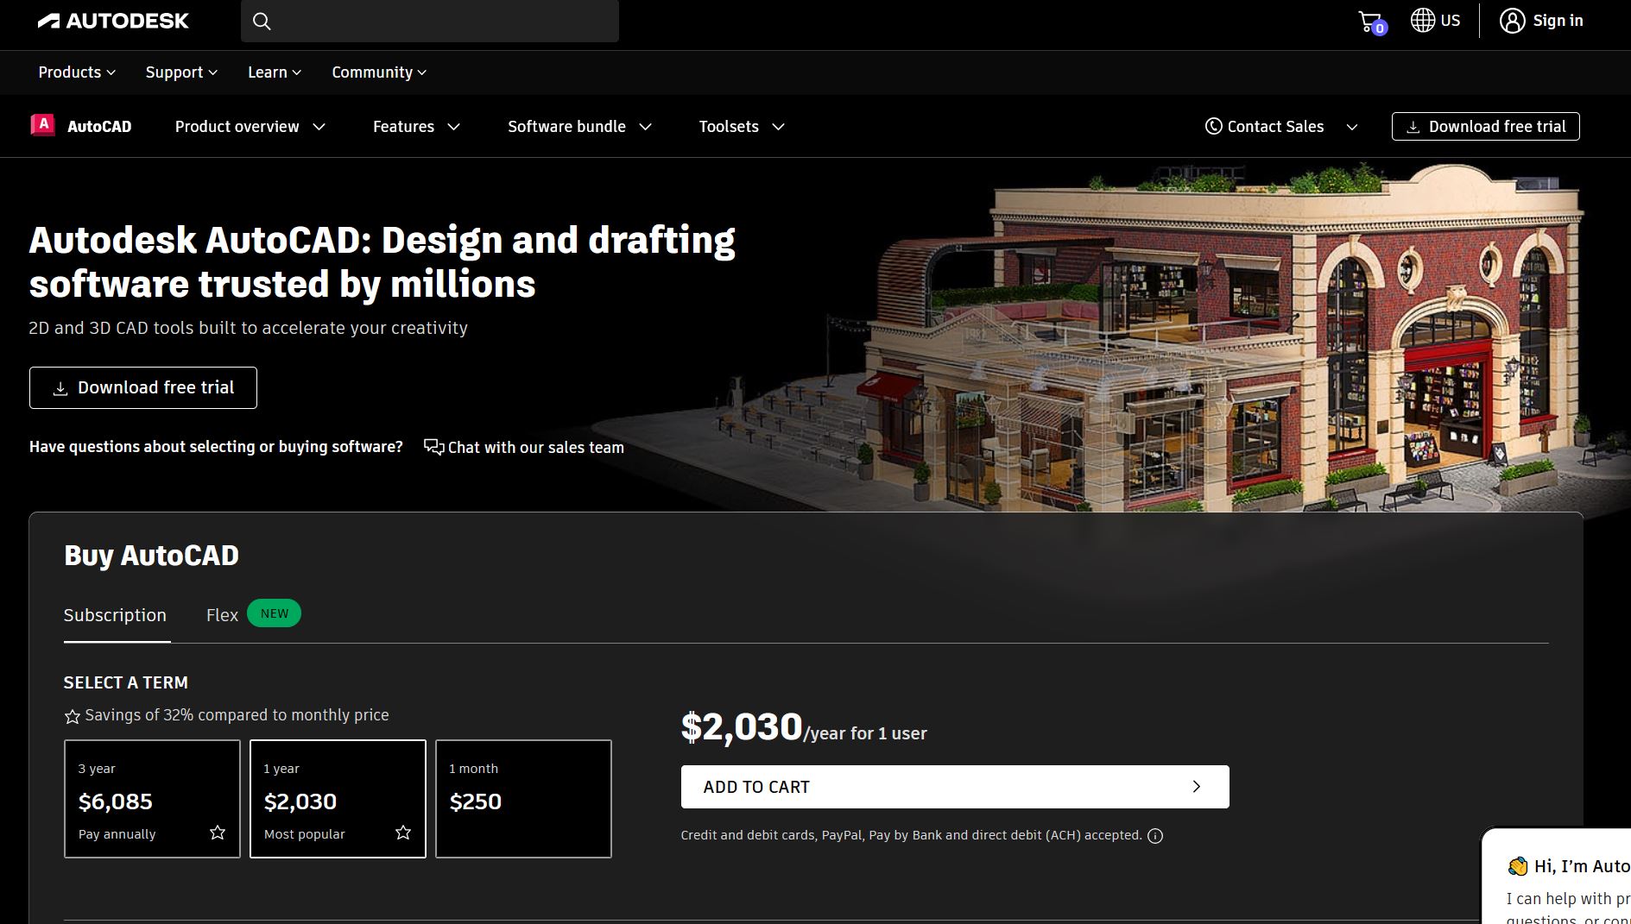Image resolution: width=1631 pixels, height=924 pixels.
Task: Click the payment info tooltip icon
Action: 1156,835
